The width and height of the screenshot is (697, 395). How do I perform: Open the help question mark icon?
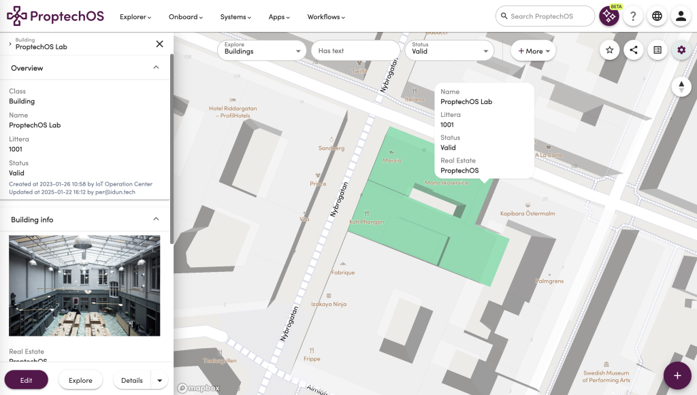coord(633,16)
